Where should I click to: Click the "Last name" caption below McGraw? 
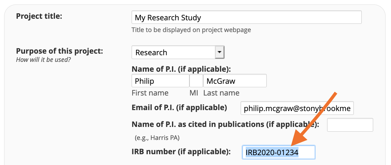[221, 93]
